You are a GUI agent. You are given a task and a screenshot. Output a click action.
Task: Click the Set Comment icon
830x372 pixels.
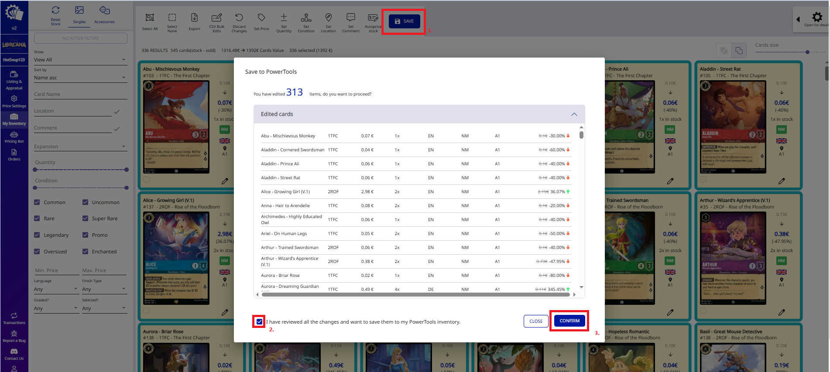pyautogui.click(x=351, y=17)
